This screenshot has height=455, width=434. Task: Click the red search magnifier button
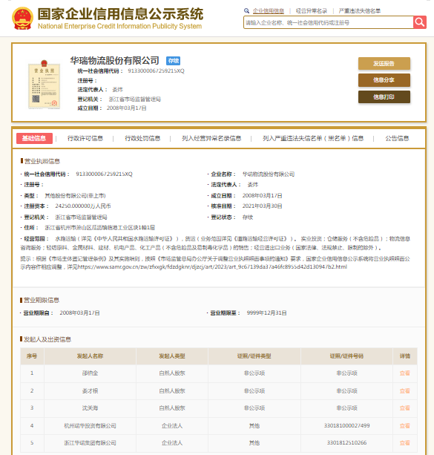(419, 22)
